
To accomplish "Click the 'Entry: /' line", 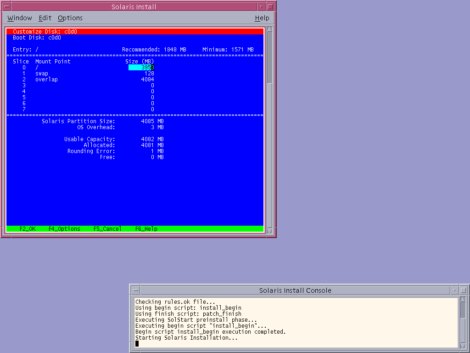I will [x=26, y=50].
